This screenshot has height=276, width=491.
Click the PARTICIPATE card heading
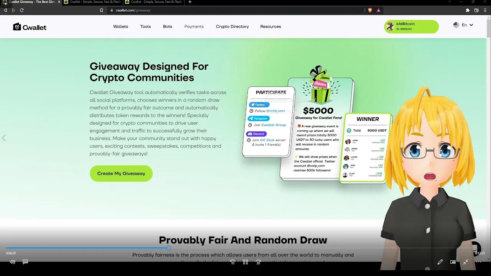click(x=271, y=92)
